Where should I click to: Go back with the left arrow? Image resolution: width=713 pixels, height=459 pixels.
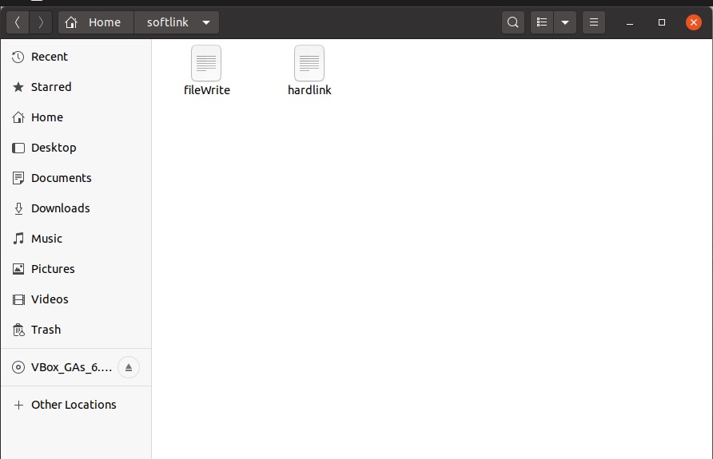18,22
